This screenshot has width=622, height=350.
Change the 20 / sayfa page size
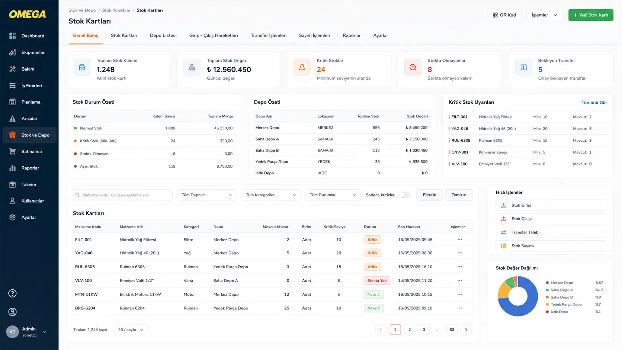tap(131, 330)
